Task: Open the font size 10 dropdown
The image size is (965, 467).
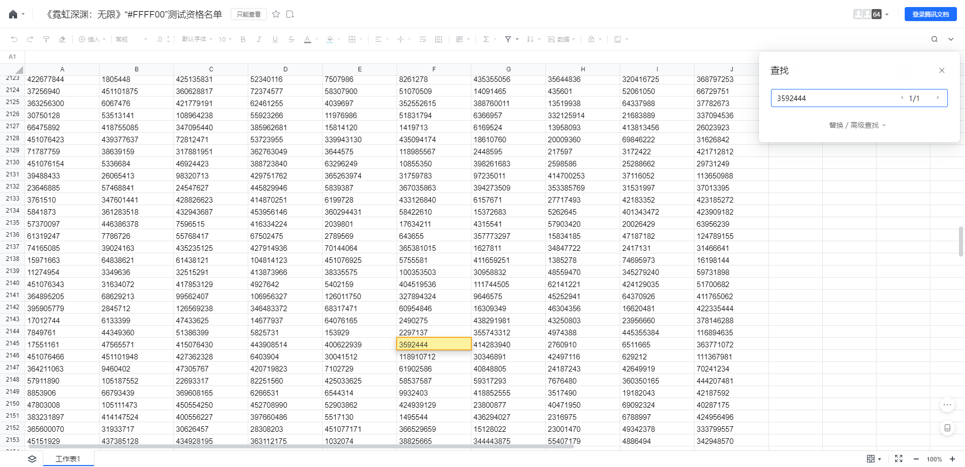Action: click(x=225, y=39)
